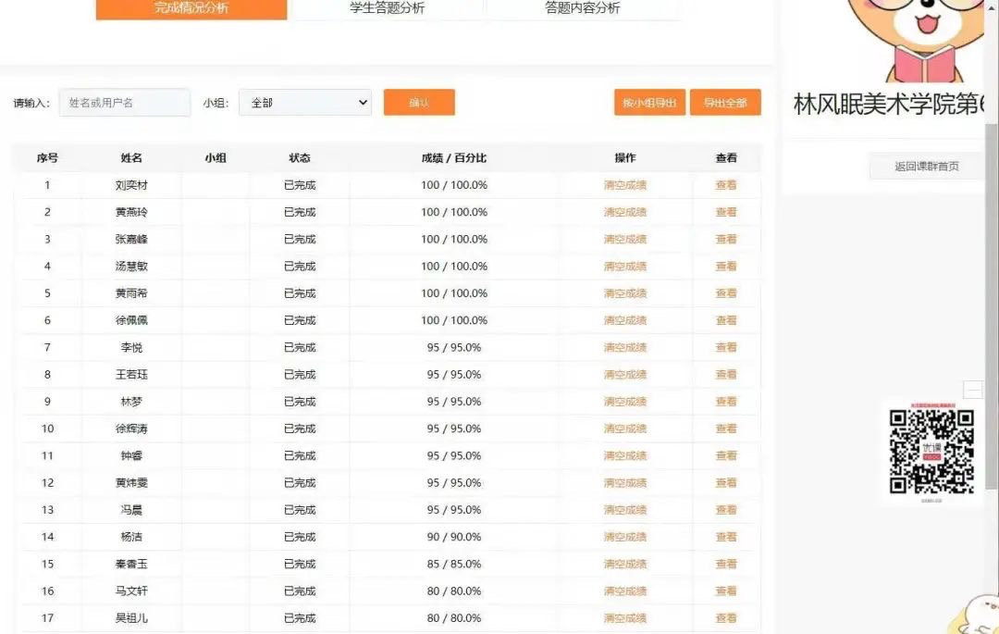Screen dimensions: 999x634
Task: Clear score for 刘奕材
Action: [625, 185]
